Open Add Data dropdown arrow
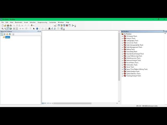The width and height of the screenshot is (167, 125). 34,26
